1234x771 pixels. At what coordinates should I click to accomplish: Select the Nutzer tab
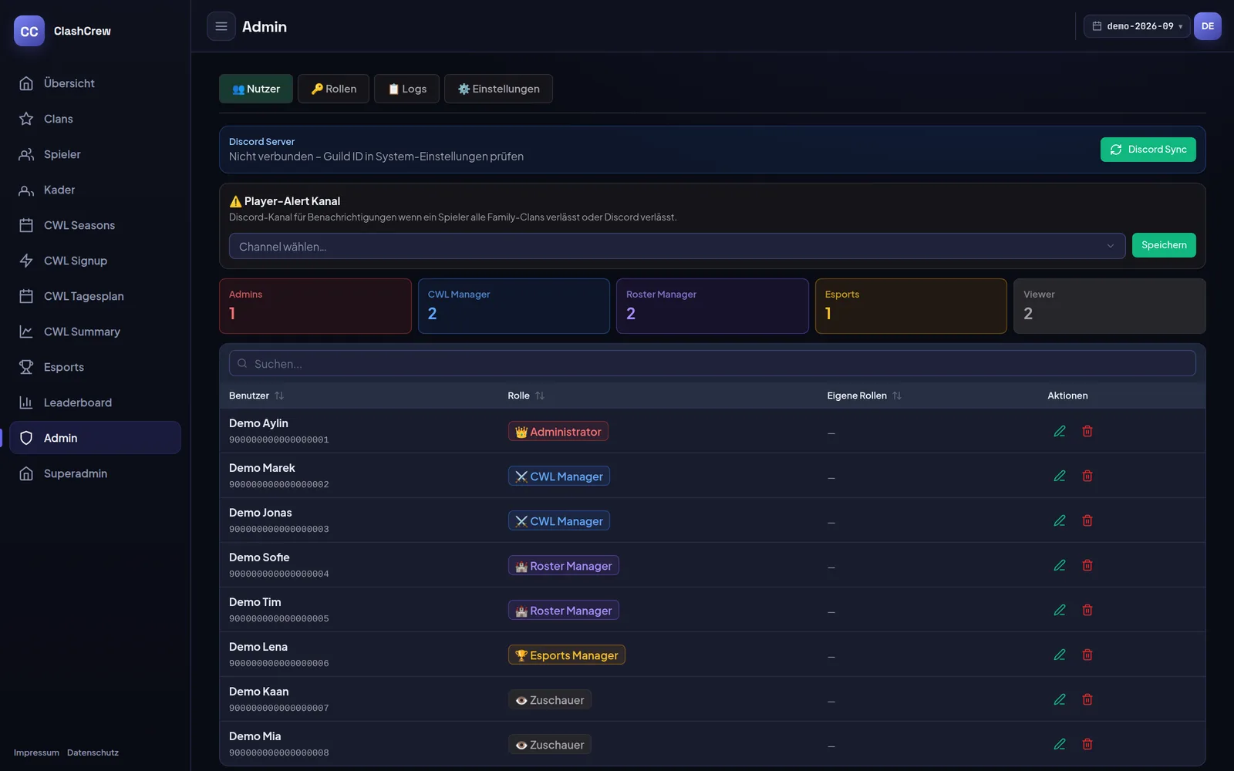pyautogui.click(x=256, y=89)
